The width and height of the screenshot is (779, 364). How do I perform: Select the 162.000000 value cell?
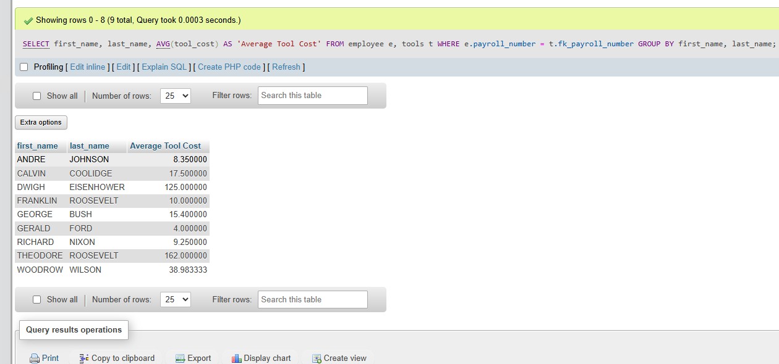[x=169, y=255]
